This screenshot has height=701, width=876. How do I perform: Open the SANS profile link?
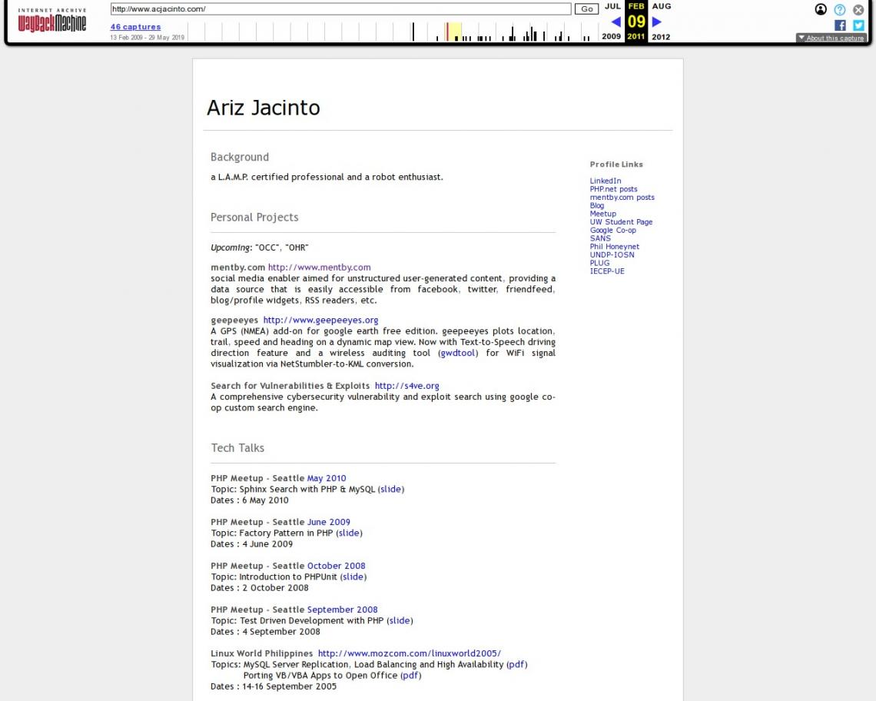(601, 238)
